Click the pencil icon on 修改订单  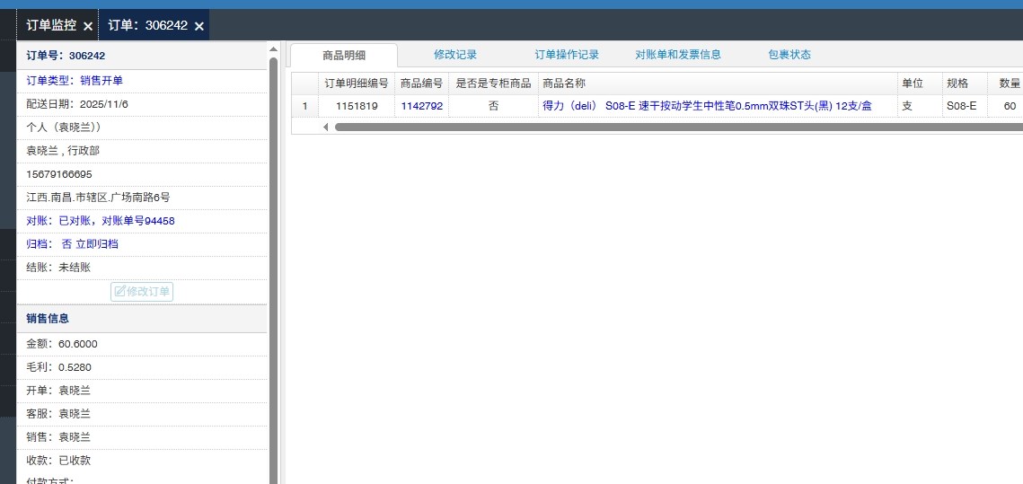click(x=119, y=292)
